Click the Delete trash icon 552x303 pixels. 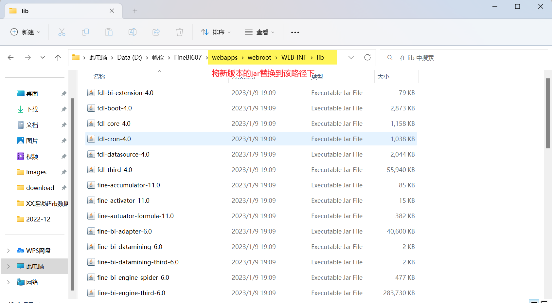(x=180, y=32)
